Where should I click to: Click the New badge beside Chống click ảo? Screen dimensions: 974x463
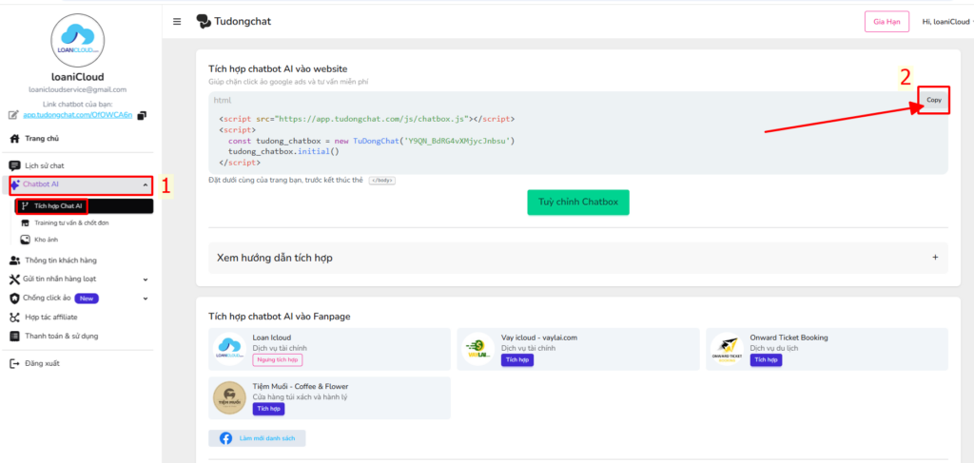(87, 299)
